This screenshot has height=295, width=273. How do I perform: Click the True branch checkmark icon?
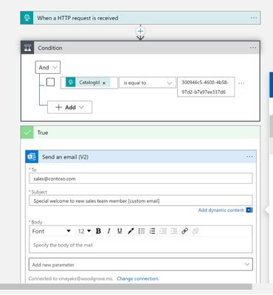[x=27, y=133]
